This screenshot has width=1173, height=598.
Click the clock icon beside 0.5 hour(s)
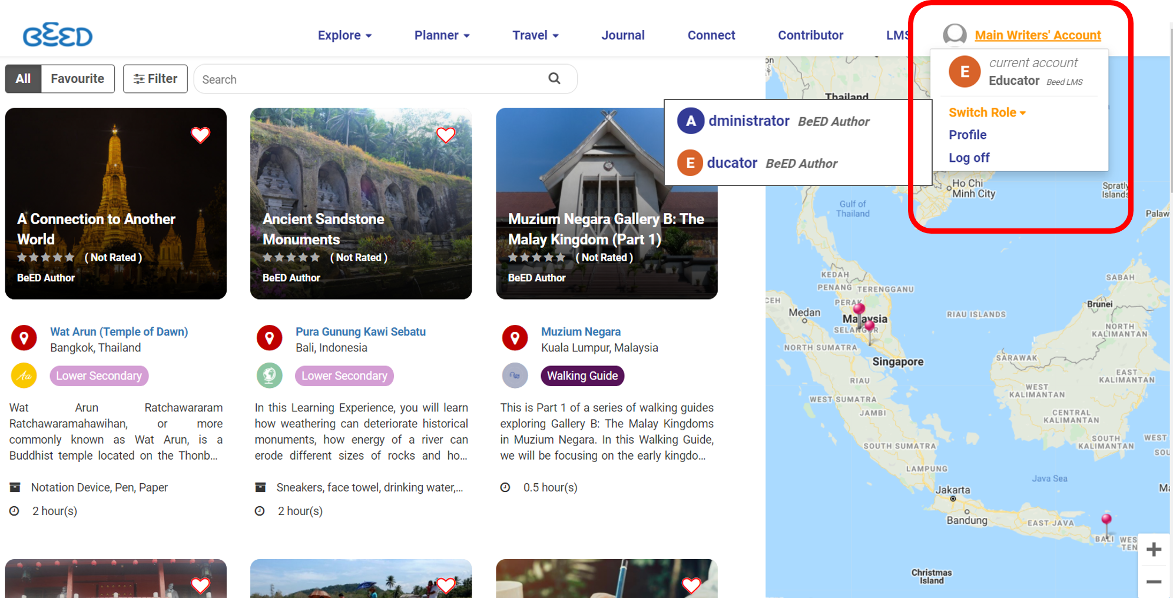pos(505,487)
